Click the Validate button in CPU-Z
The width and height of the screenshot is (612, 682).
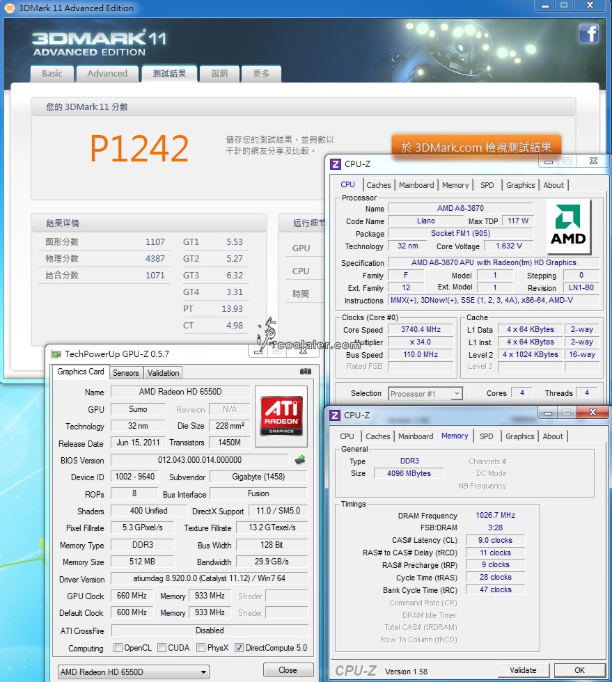[523, 670]
